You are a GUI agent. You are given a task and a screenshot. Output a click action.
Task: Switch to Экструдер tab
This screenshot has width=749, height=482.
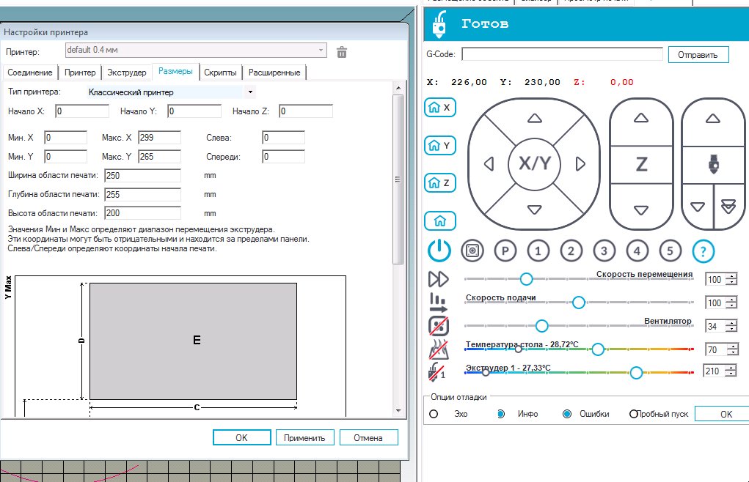pos(127,73)
